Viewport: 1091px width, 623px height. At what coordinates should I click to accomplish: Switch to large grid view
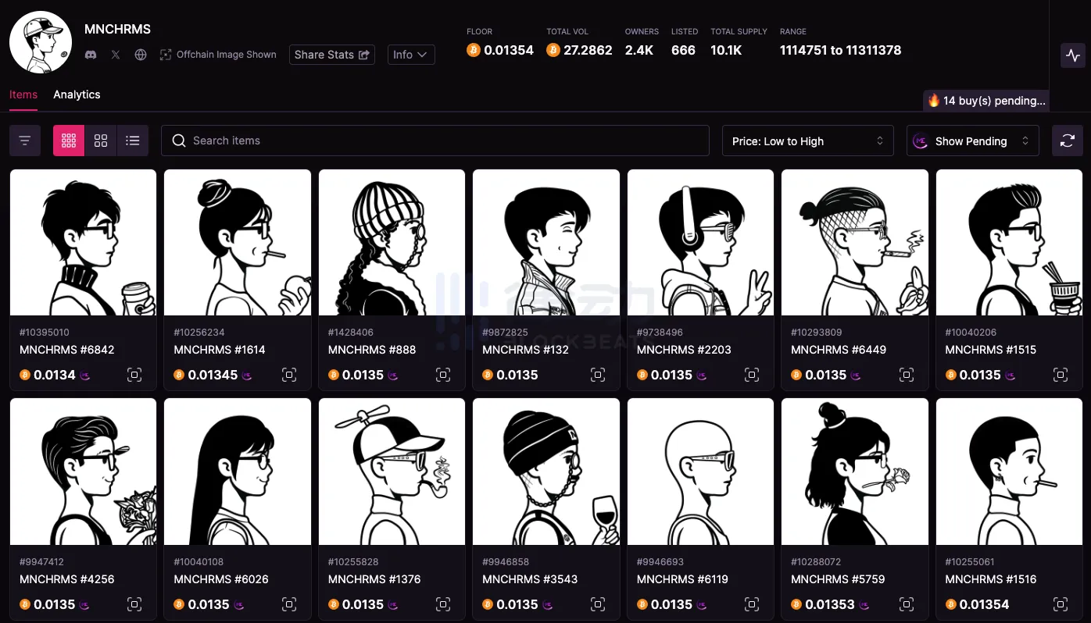click(101, 141)
